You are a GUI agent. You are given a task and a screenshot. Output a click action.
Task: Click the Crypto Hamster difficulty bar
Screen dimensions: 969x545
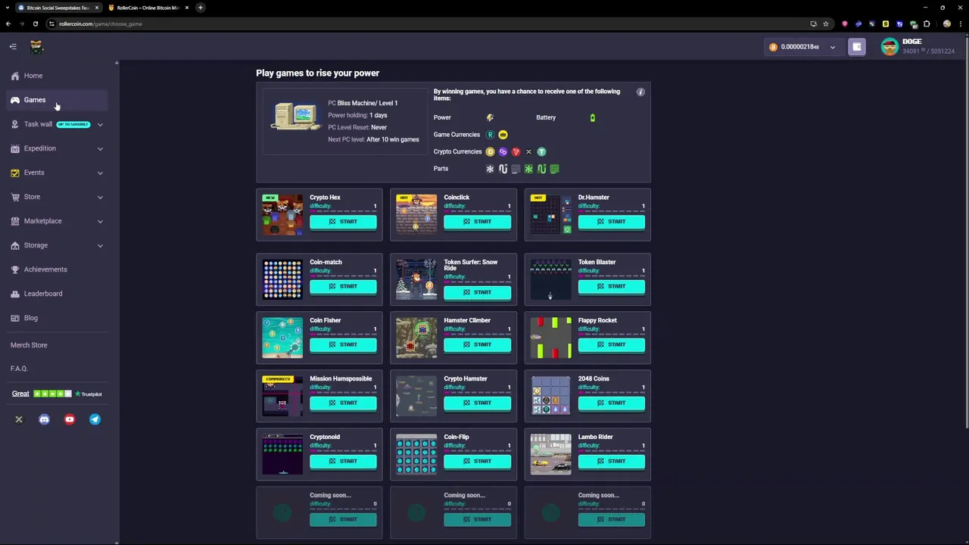(x=477, y=391)
